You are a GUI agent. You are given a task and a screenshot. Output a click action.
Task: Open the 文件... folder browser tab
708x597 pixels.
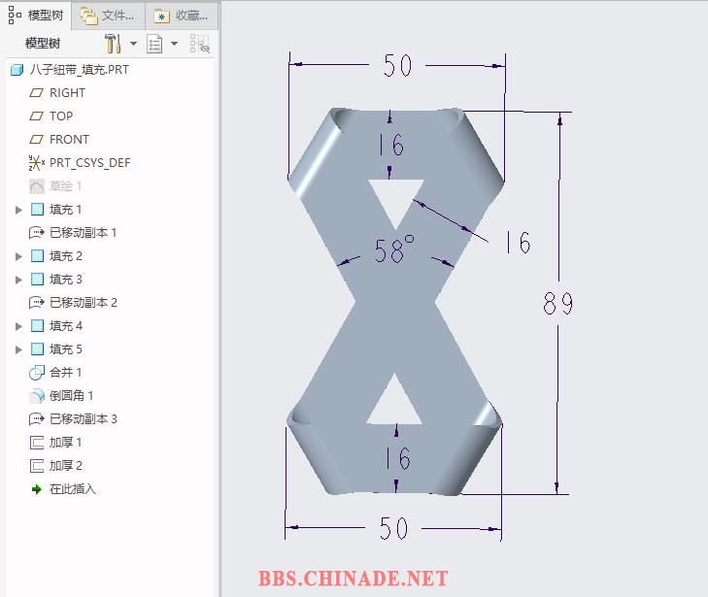tap(108, 16)
